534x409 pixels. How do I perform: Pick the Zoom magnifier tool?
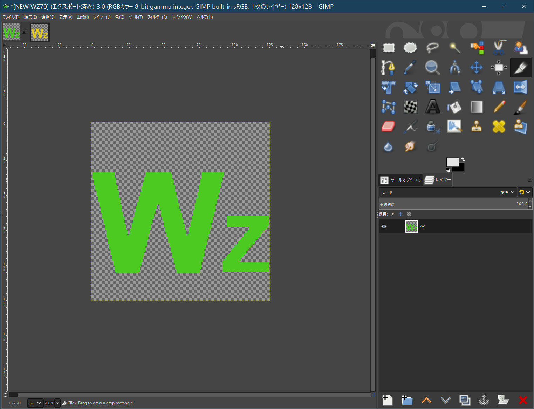point(432,67)
